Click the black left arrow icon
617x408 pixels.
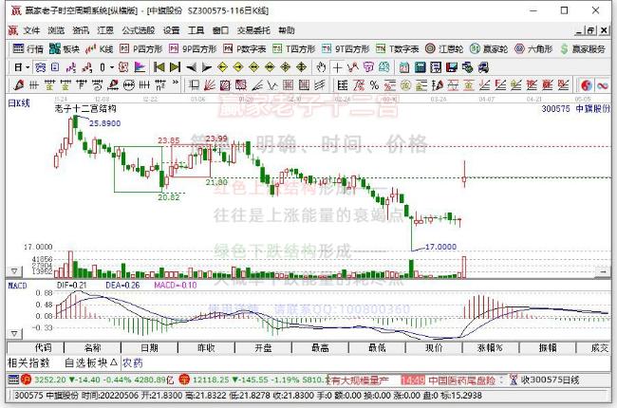(191, 67)
